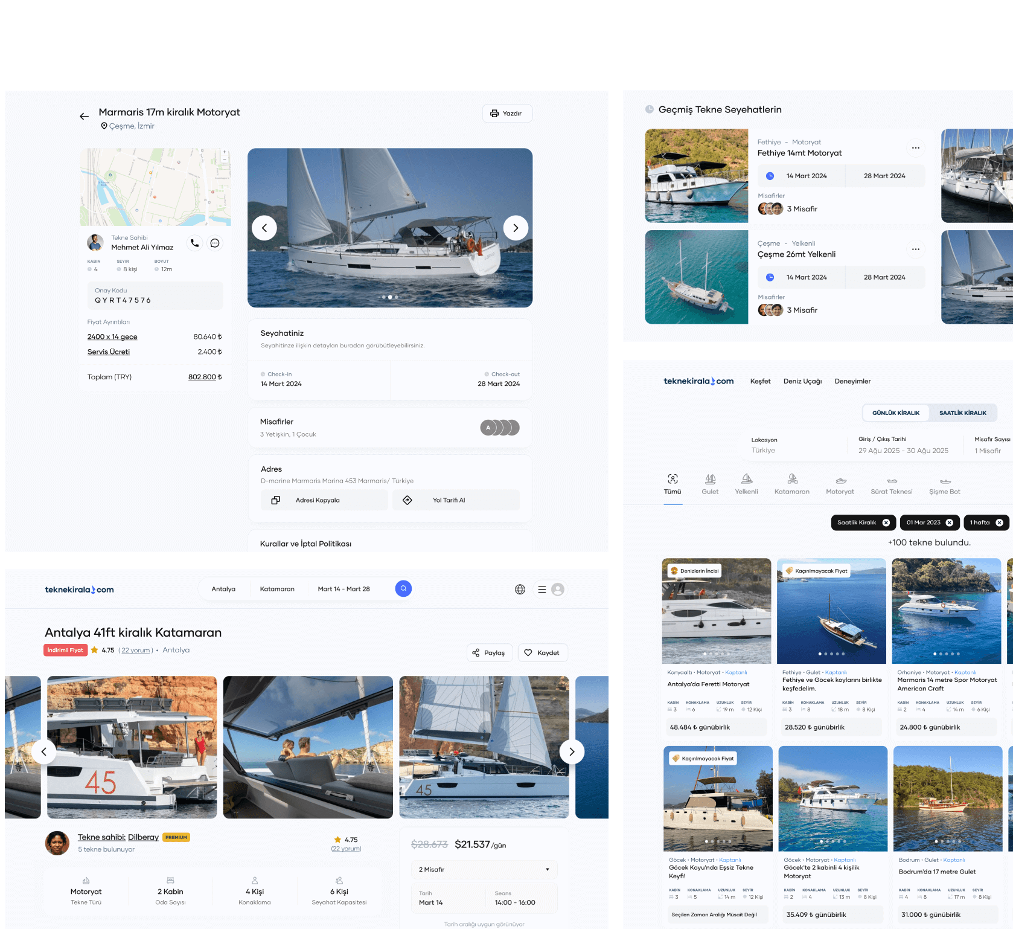This screenshot has width=1013, height=929.
Task: Switch to Saatlik Kiralık rental mode
Action: click(962, 413)
